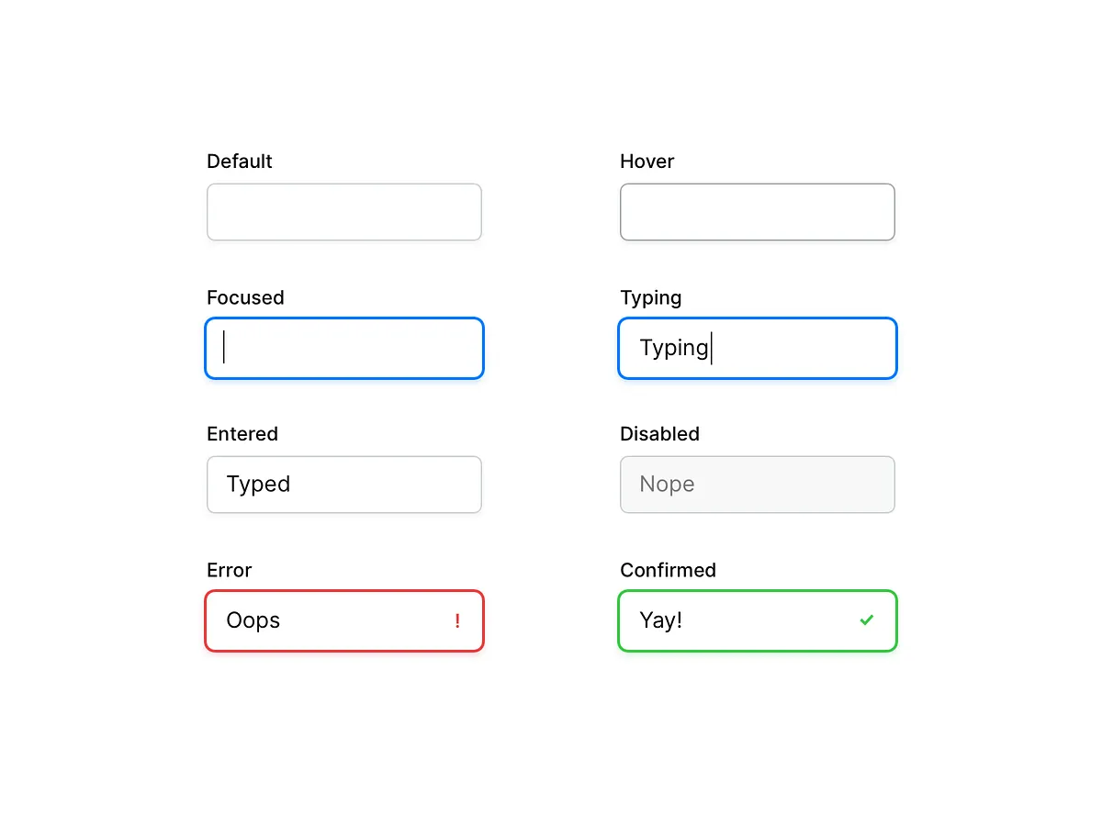Click the Error field containing 'Oops'
This screenshot has height=826, width=1102.
click(344, 620)
